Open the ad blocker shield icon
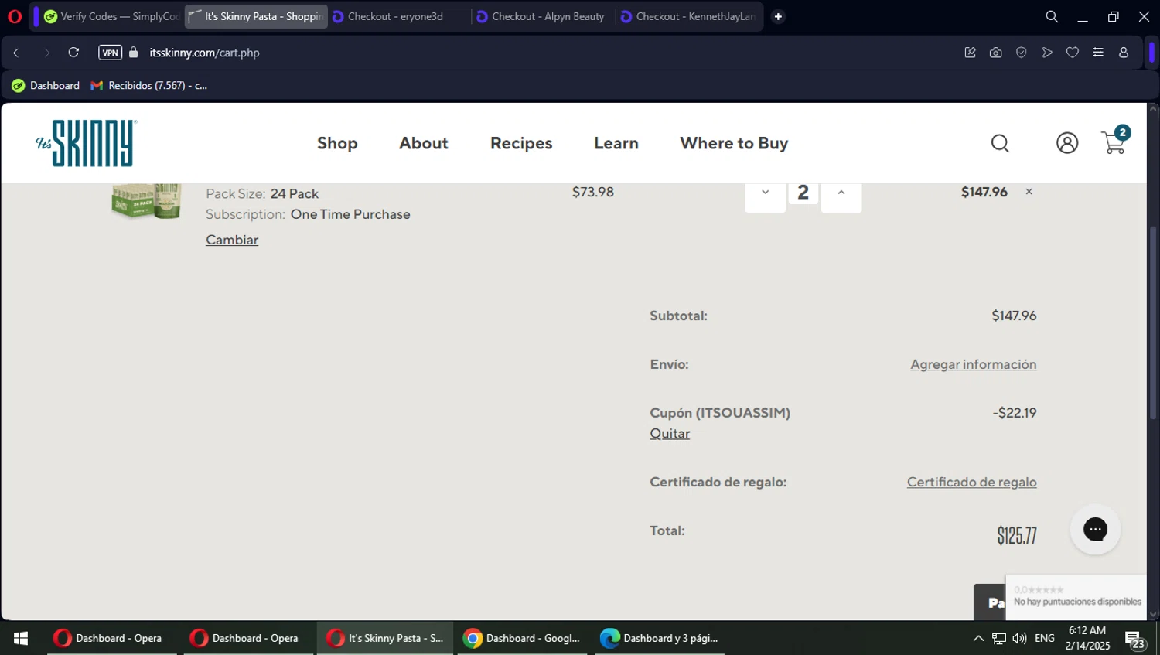This screenshot has width=1160, height=655. 1021,53
